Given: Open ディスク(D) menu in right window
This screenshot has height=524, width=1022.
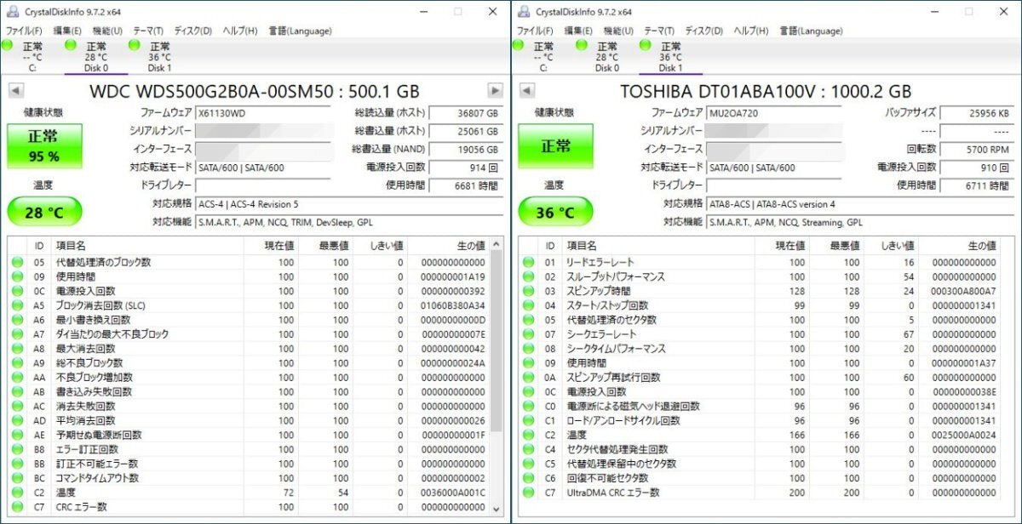Looking at the screenshot, I should pos(704,31).
